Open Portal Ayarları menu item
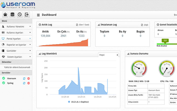The image size is (177, 111). click(x=16, y=39)
